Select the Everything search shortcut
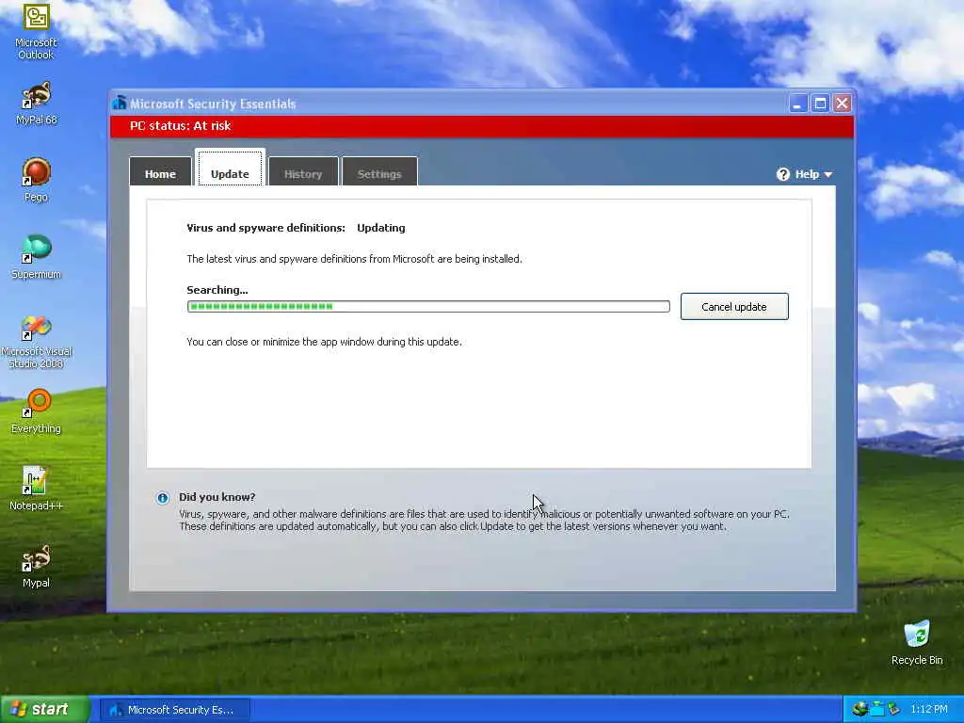 coord(36,411)
